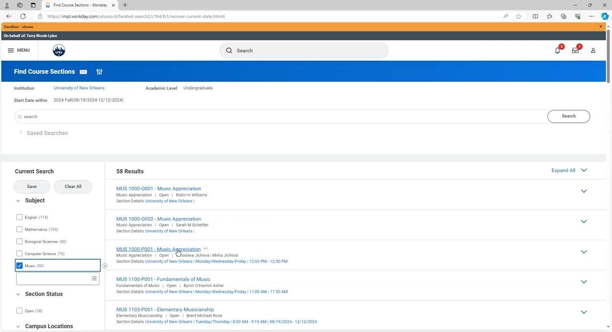Open the filter settings sliders icon

[99, 72]
